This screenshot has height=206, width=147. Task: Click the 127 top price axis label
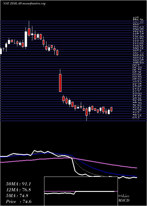tap(136, 18)
